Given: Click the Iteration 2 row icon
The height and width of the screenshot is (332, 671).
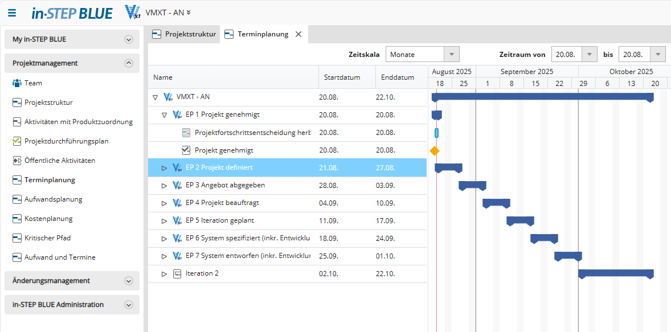Looking at the screenshot, I should 177,273.
